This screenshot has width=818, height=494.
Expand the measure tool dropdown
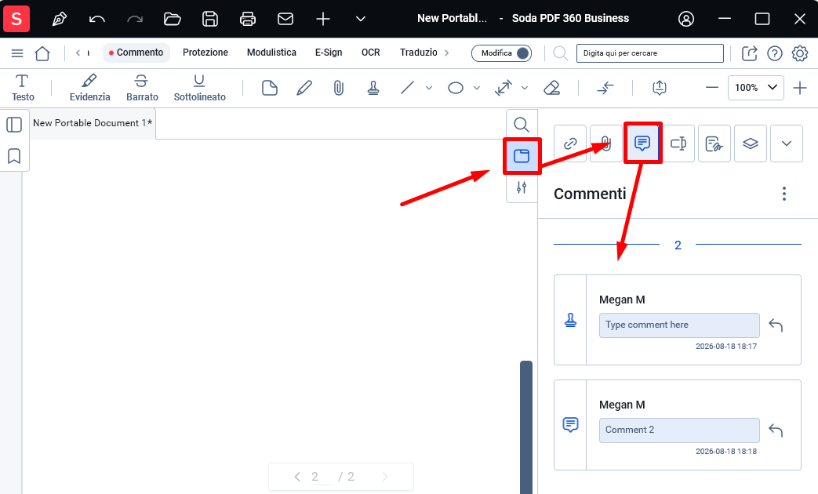[x=525, y=88]
